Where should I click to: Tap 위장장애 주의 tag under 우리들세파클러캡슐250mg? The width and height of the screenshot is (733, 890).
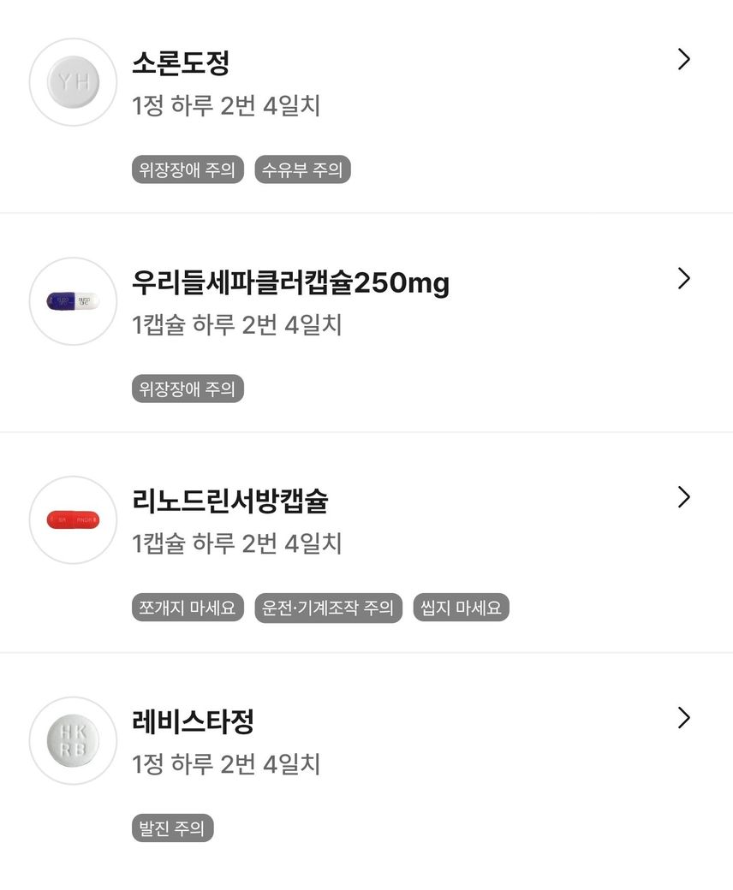coord(188,389)
